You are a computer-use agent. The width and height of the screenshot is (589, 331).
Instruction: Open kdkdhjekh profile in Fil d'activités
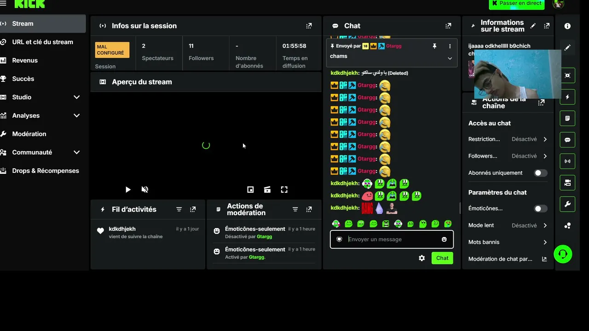[122, 229]
